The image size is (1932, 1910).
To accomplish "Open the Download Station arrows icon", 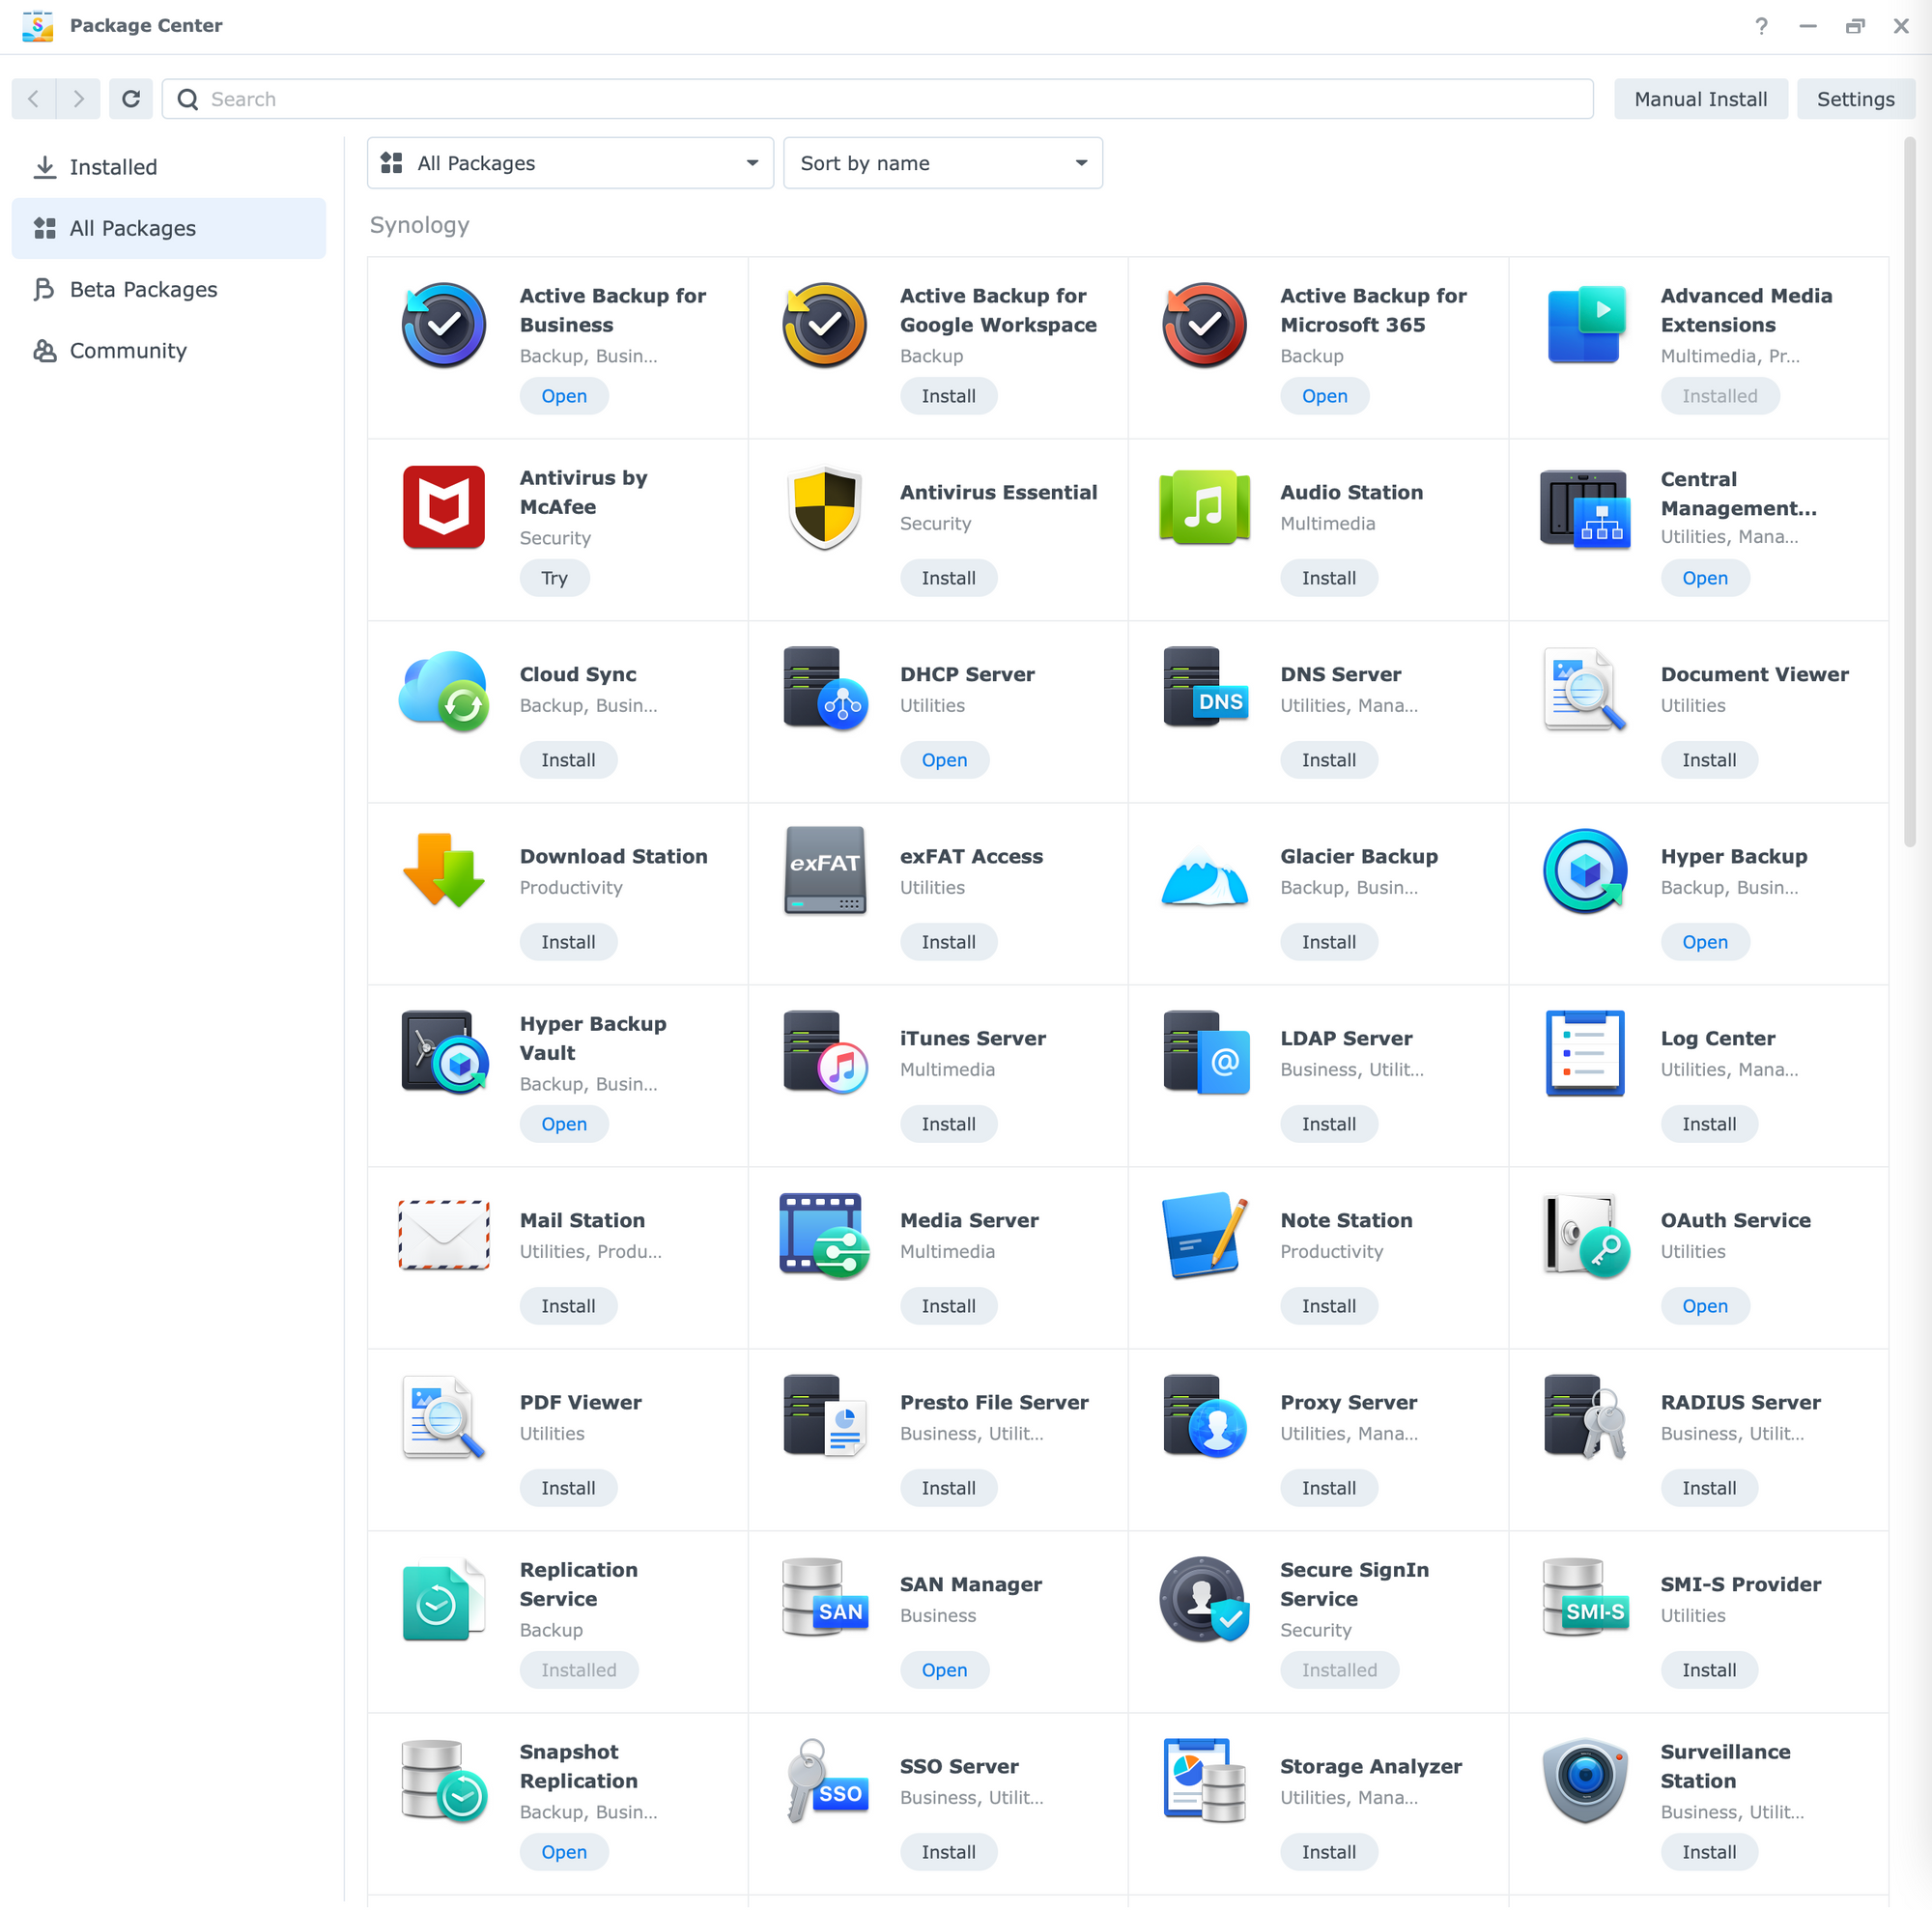I will [444, 871].
